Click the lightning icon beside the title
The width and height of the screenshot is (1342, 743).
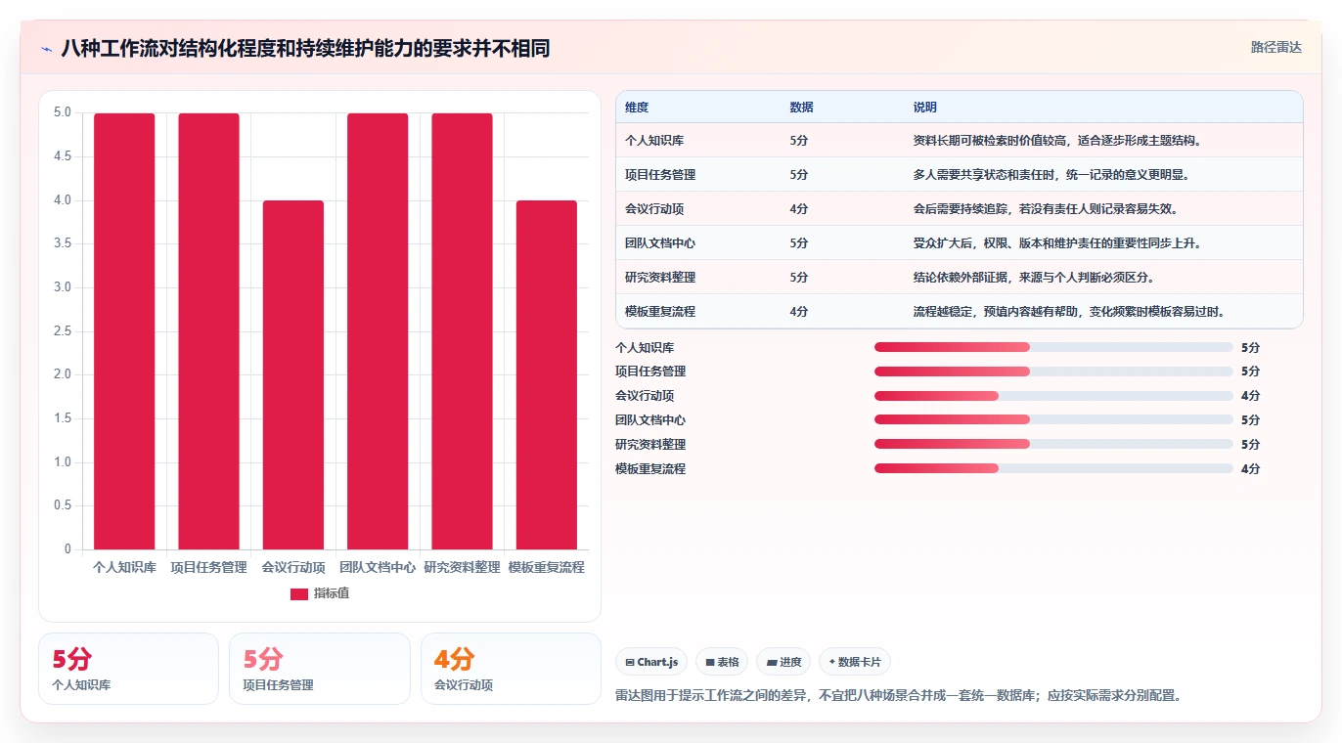pyautogui.click(x=46, y=48)
